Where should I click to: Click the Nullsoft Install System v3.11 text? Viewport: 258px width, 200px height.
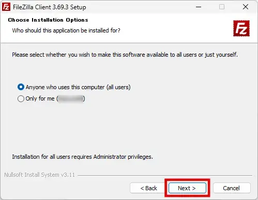click(39, 175)
